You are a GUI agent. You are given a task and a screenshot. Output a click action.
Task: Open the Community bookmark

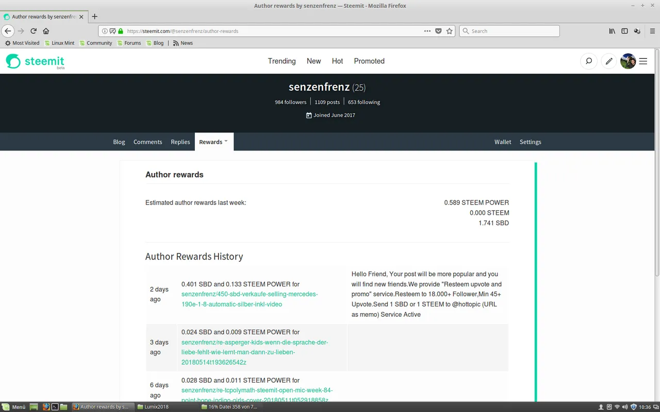click(96, 43)
